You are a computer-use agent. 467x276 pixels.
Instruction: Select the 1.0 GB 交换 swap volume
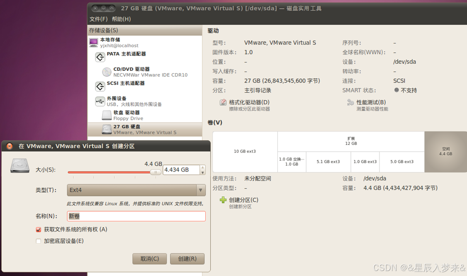click(292, 162)
